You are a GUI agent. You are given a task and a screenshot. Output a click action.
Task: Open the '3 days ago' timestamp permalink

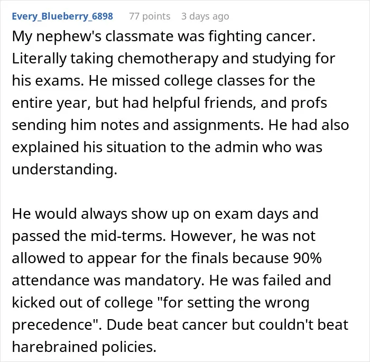[x=205, y=16]
